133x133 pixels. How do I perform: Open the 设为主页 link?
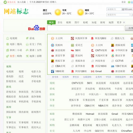pyautogui.click(x=11, y=2)
